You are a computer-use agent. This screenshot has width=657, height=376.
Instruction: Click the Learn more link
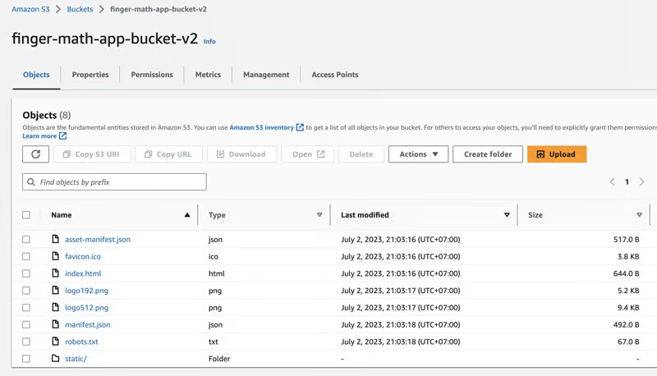(x=39, y=135)
